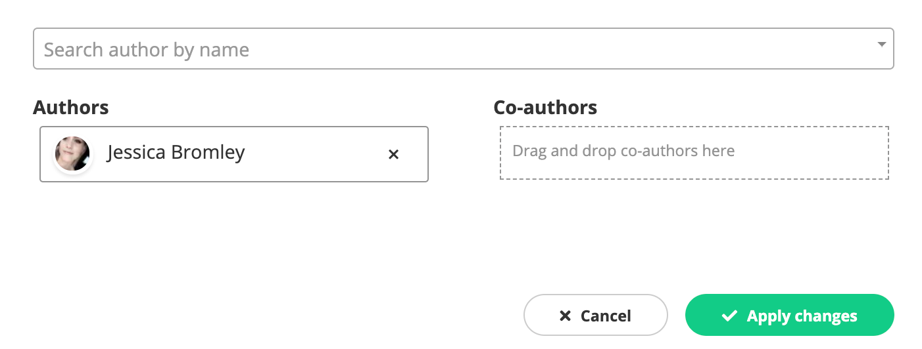Focus the Search author by name field
The height and width of the screenshot is (349, 922).
pos(464,49)
